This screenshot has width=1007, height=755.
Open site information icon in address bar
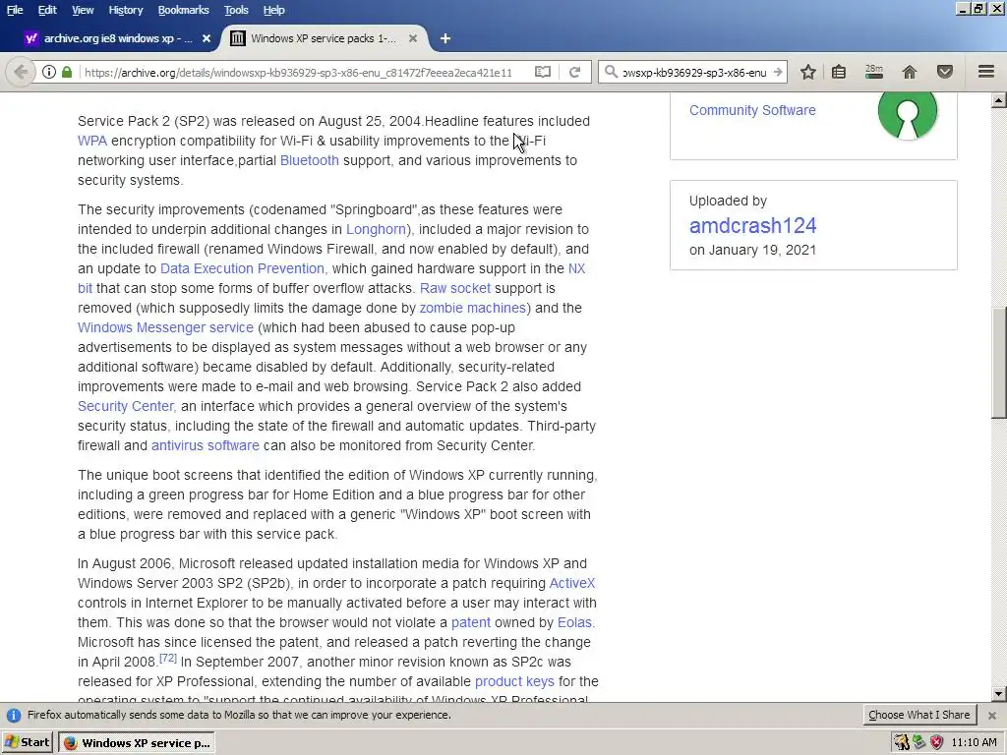pos(49,72)
